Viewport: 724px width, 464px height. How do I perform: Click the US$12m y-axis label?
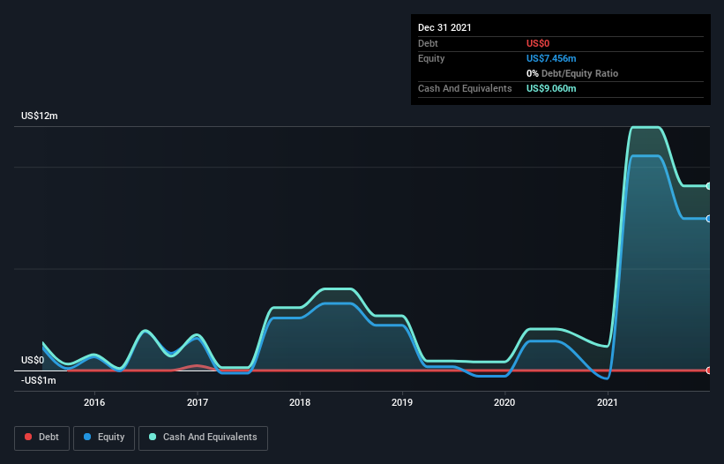[x=40, y=116]
